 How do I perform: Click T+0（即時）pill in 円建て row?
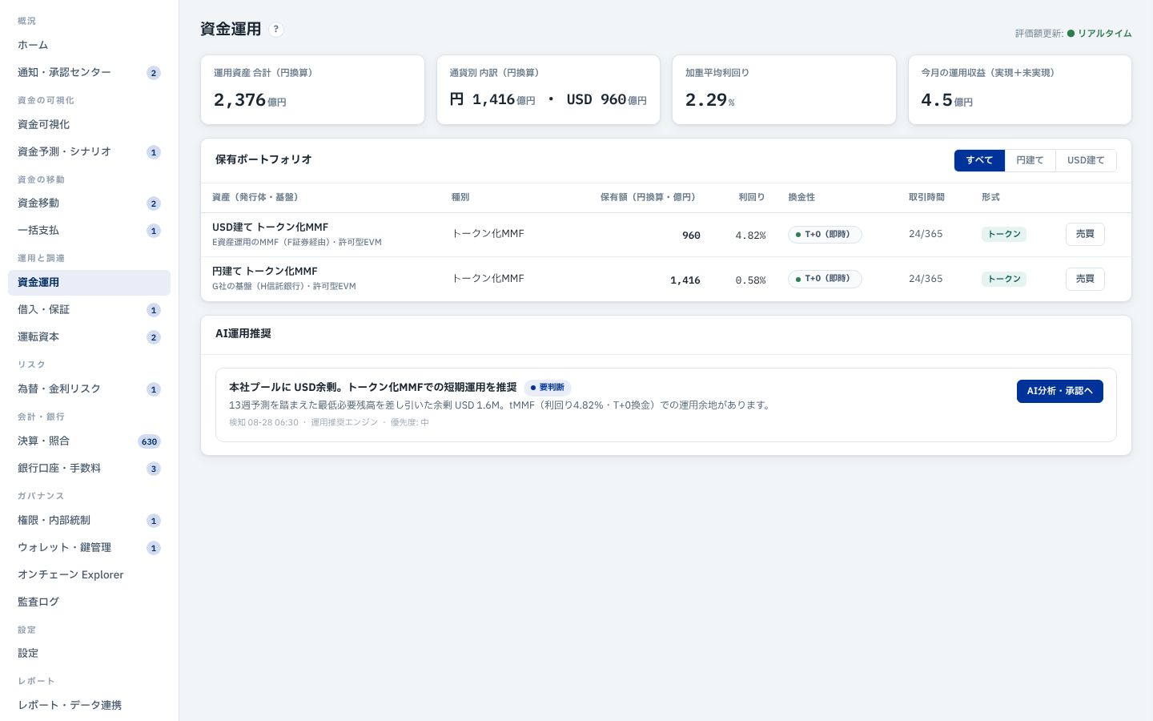coord(825,279)
